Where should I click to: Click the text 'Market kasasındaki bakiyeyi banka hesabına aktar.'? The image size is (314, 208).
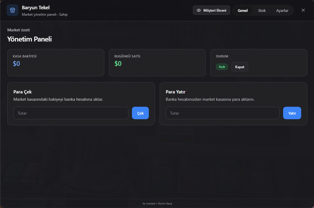pyautogui.click(x=58, y=99)
